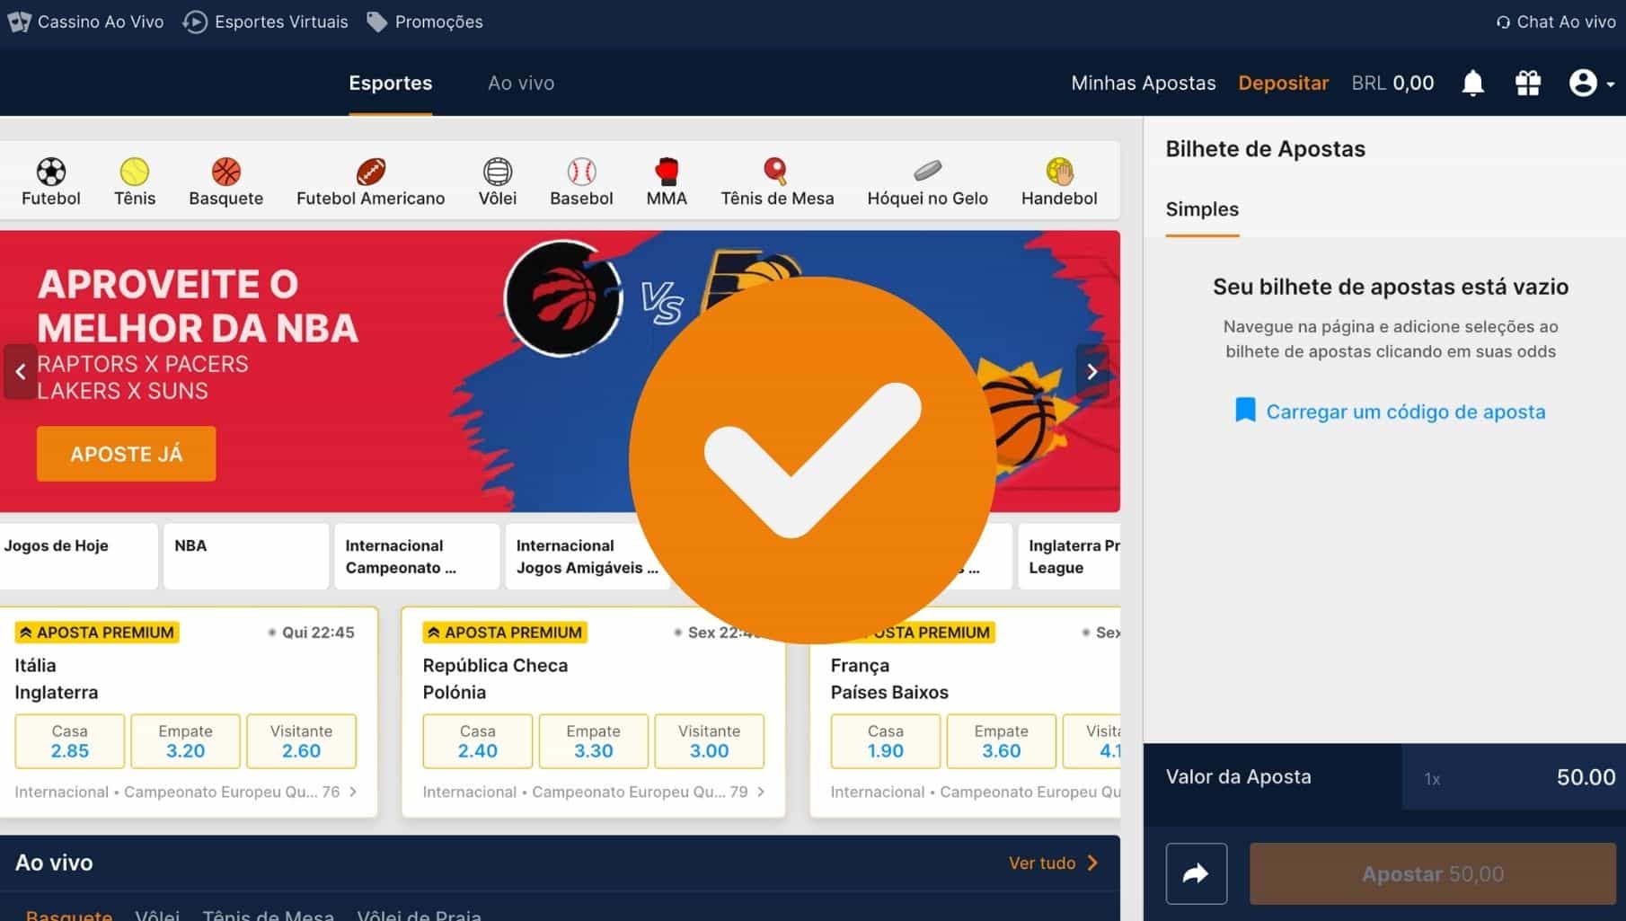The width and height of the screenshot is (1626, 921).
Task: Click the first APOSTA PREMIUM badge
Action: (96, 633)
